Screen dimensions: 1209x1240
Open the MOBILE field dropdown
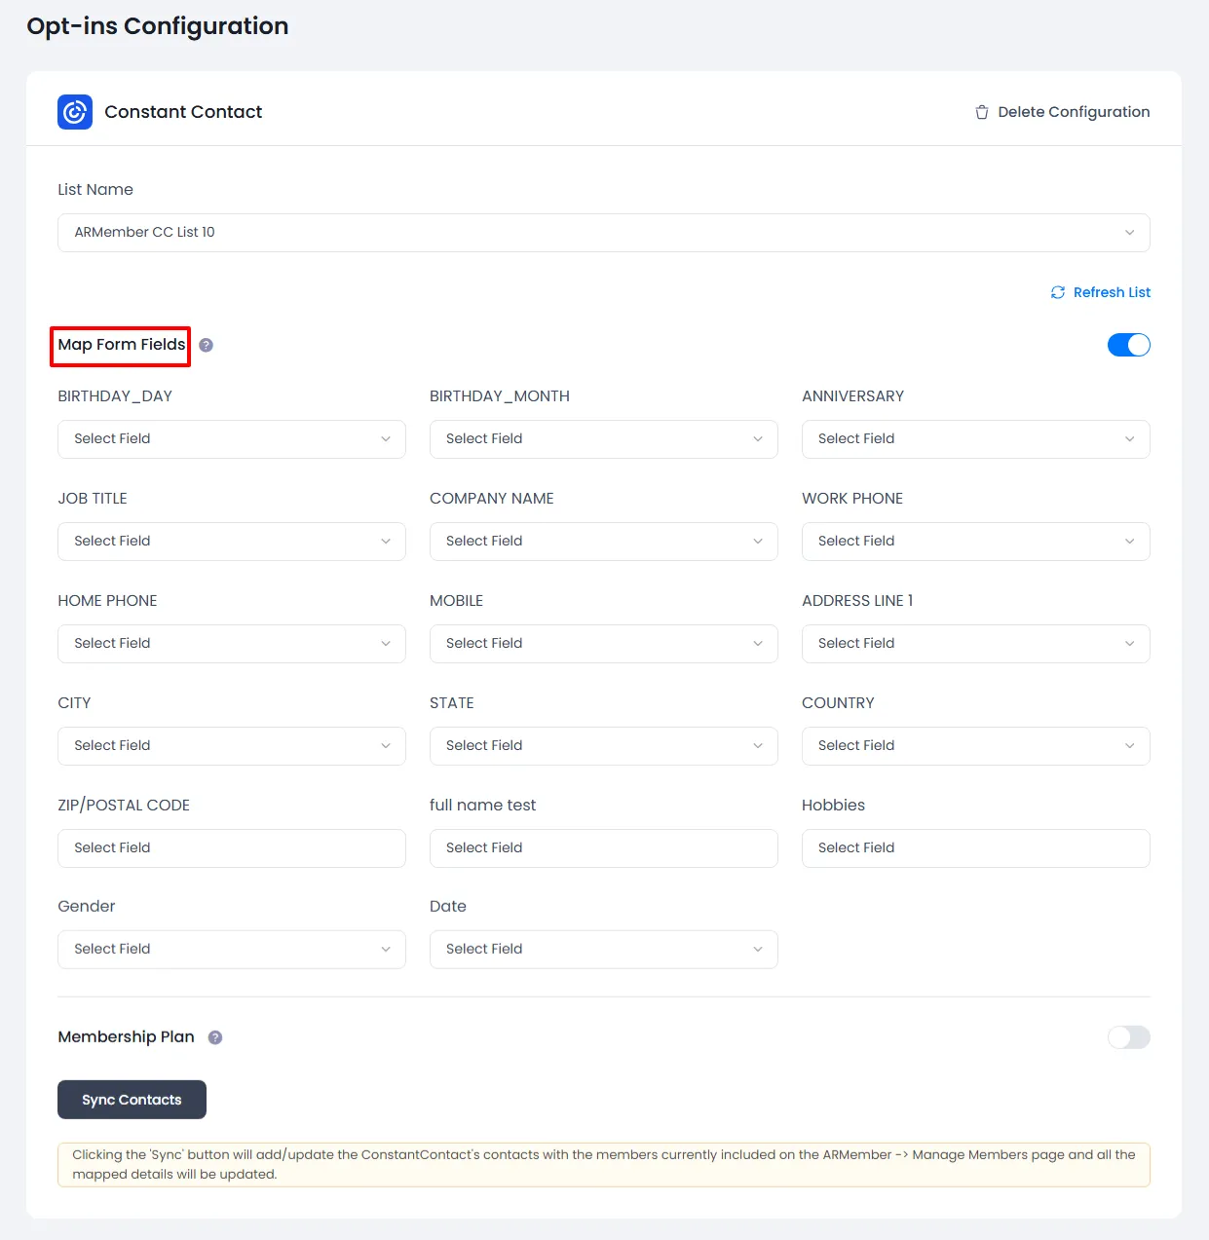[x=603, y=644]
